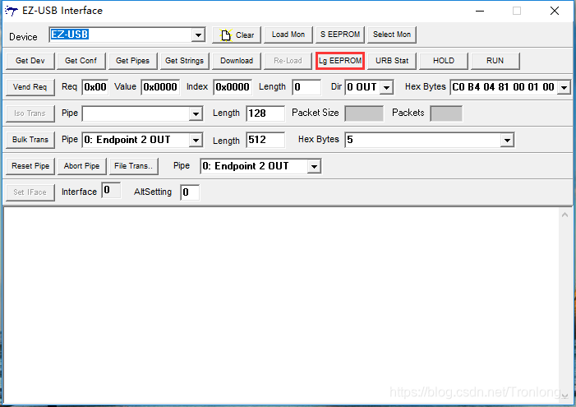Click the Set IFace button
The height and width of the screenshot is (407, 576).
(x=30, y=192)
